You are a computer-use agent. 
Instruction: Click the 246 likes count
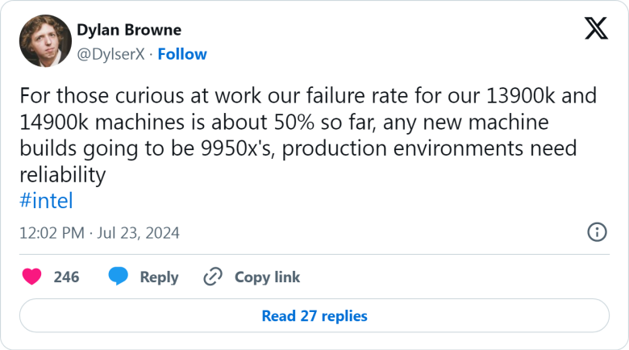(x=67, y=277)
